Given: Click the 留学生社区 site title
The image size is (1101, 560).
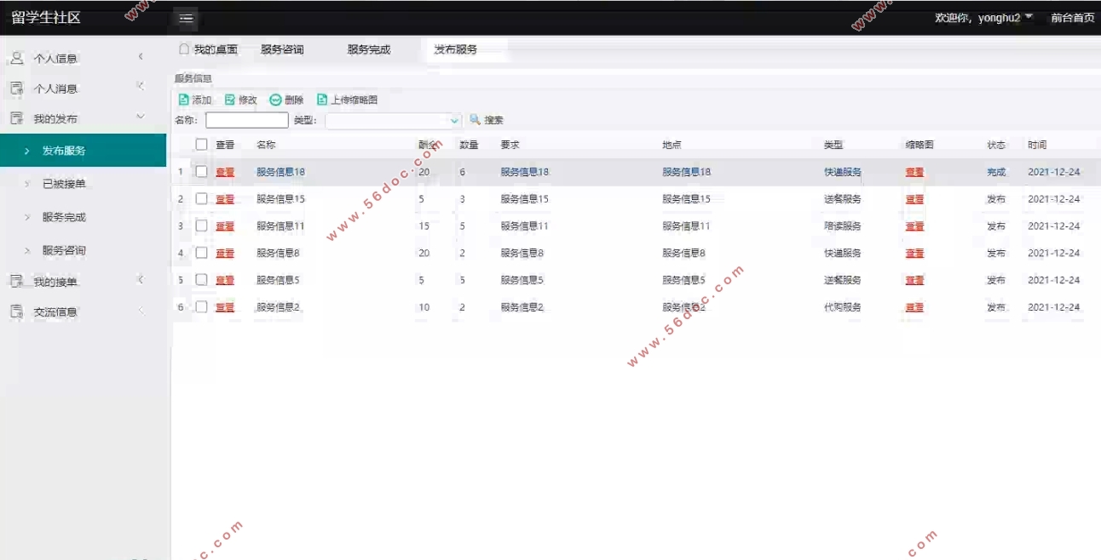Looking at the screenshot, I should click(46, 18).
